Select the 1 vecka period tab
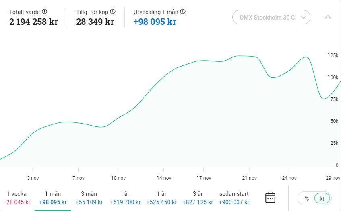The width and height of the screenshot is (341, 211). (17, 198)
